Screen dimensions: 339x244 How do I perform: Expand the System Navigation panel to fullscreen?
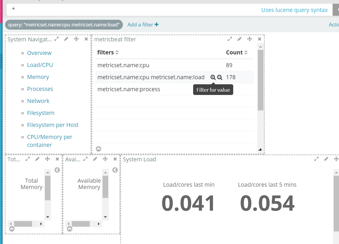(x=56, y=39)
